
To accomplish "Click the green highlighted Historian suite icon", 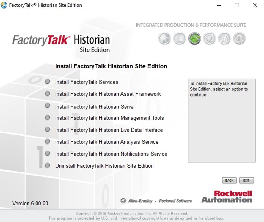I will 194,39.
